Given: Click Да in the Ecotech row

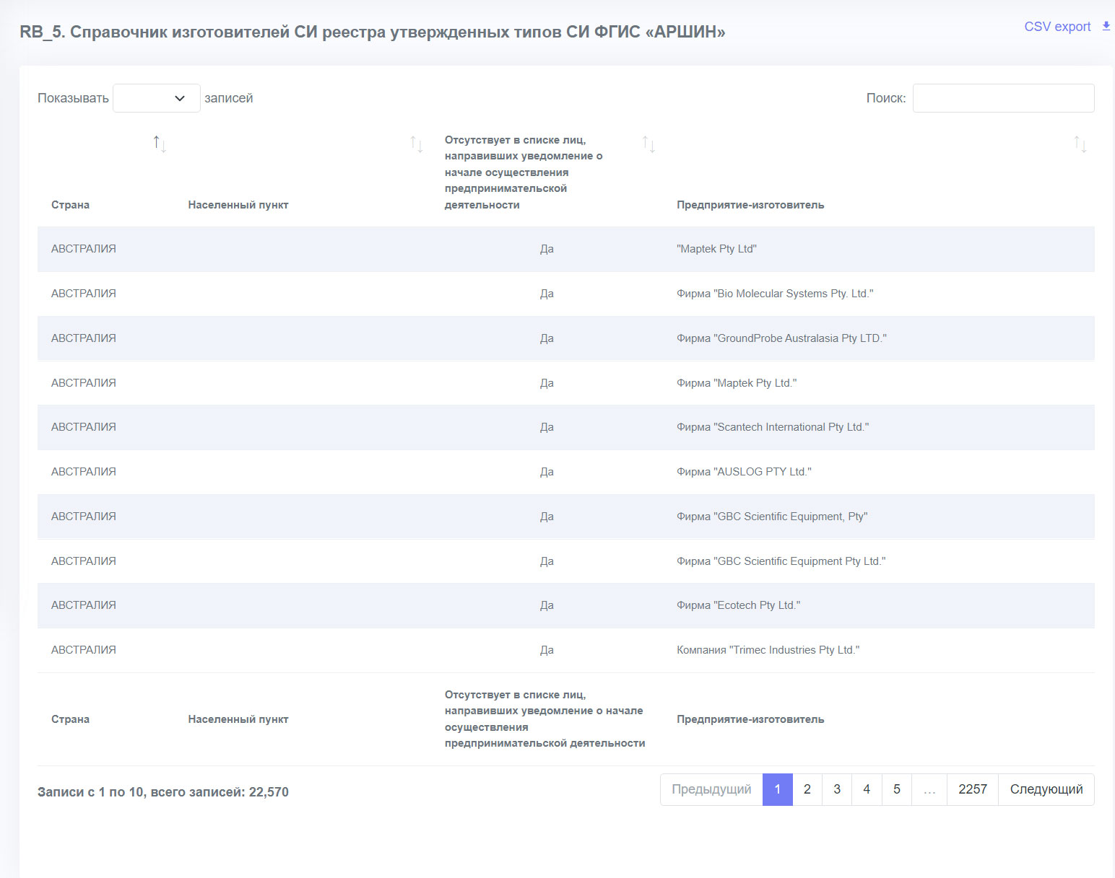Looking at the screenshot, I should click(547, 605).
